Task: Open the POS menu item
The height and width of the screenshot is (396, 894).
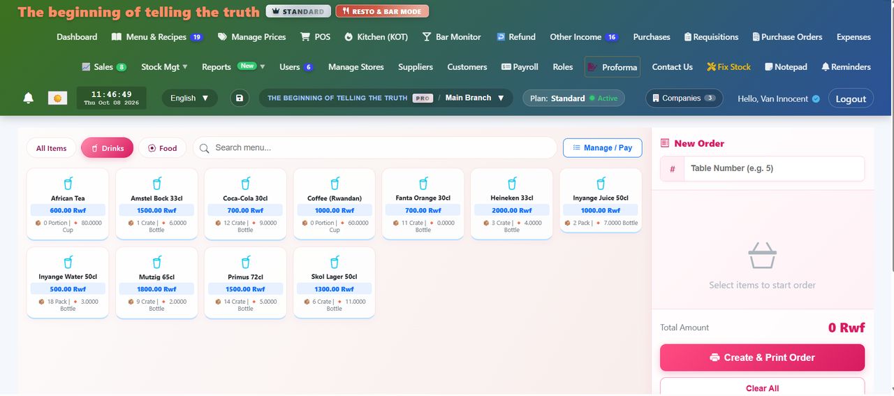Action: click(315, 37)
